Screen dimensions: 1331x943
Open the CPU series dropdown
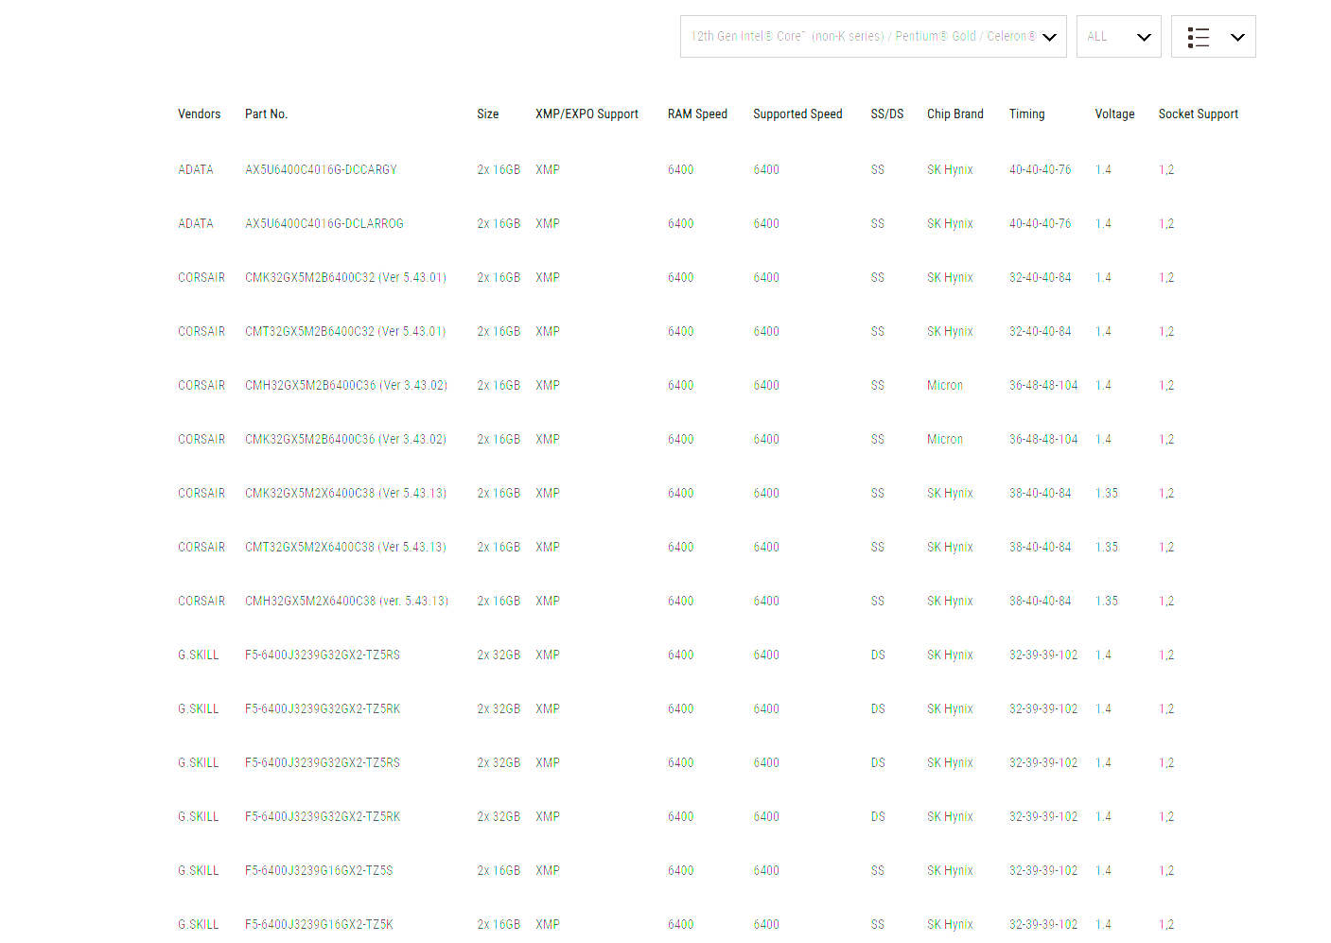tap(872, 37)
